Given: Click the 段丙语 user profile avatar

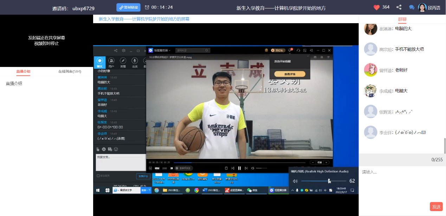Looking at the screenshot, I should [x=422, y=7].
